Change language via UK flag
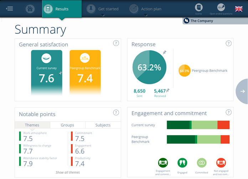 [239, 9]
